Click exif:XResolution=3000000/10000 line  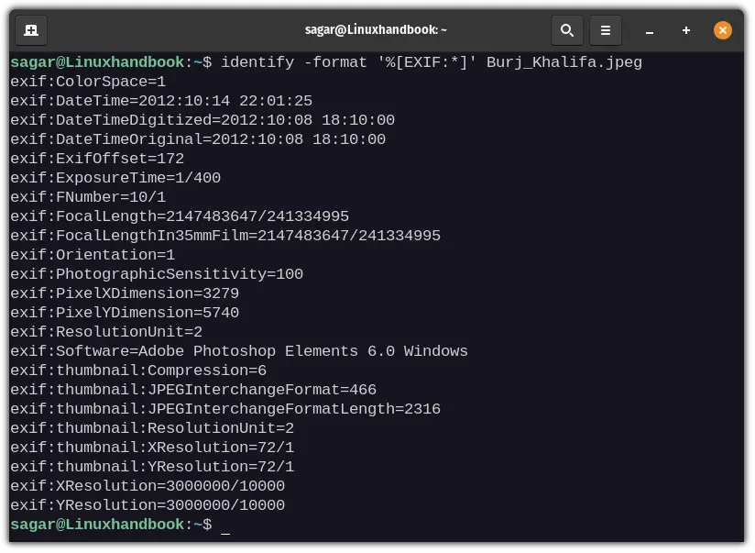click(148, 486)
